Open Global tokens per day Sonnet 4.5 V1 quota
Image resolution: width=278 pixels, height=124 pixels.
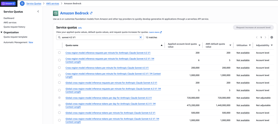[109, 98]
